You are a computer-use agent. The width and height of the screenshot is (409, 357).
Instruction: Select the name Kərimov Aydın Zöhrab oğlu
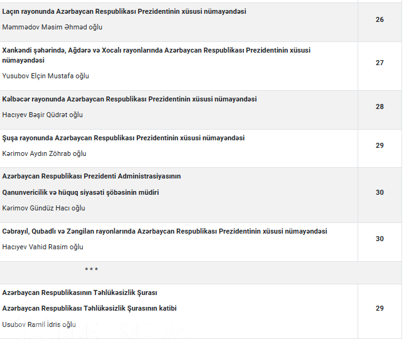pyautogui.click(x=45, y=154)
